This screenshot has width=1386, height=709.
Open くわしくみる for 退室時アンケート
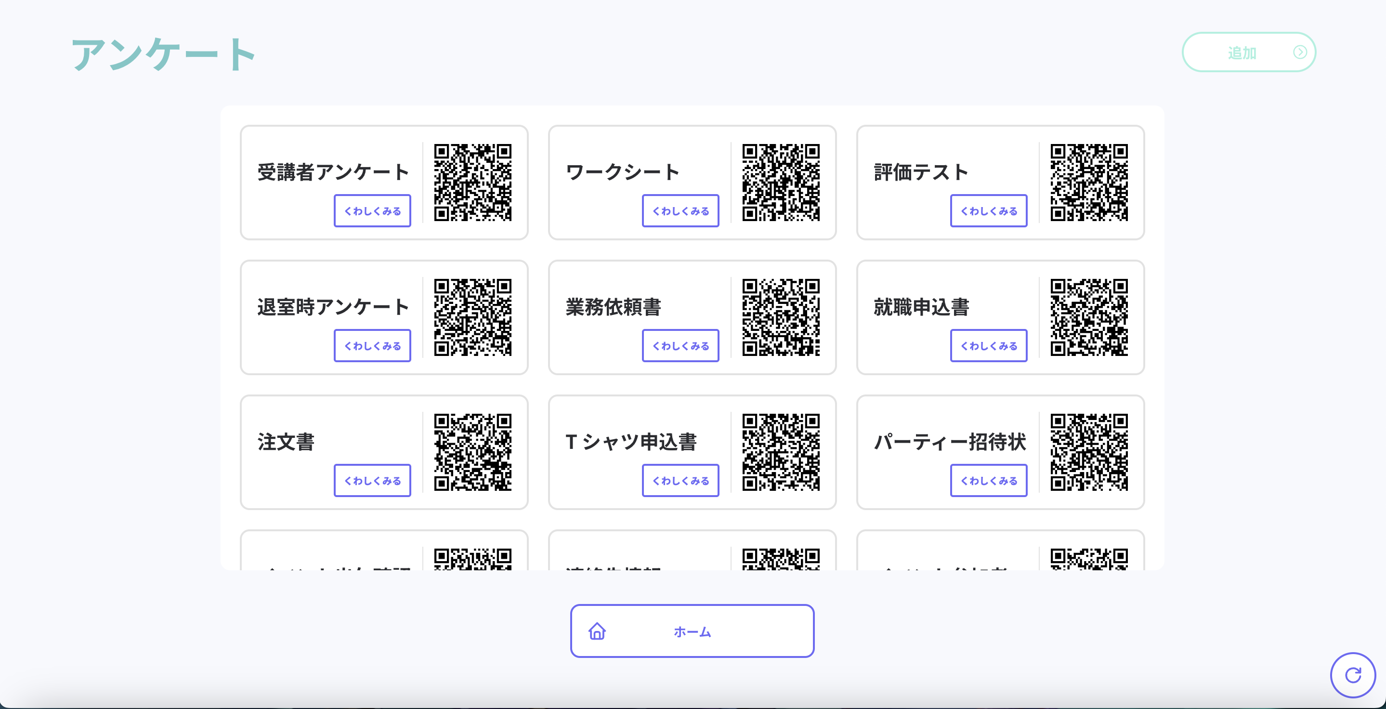click(x=372, y=346)
